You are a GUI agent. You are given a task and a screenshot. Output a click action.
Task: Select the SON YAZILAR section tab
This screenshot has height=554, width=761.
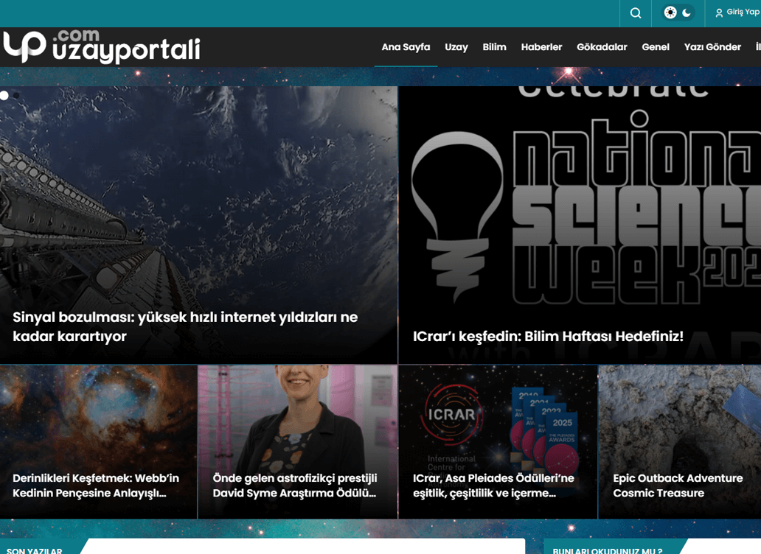click(35, 550)
